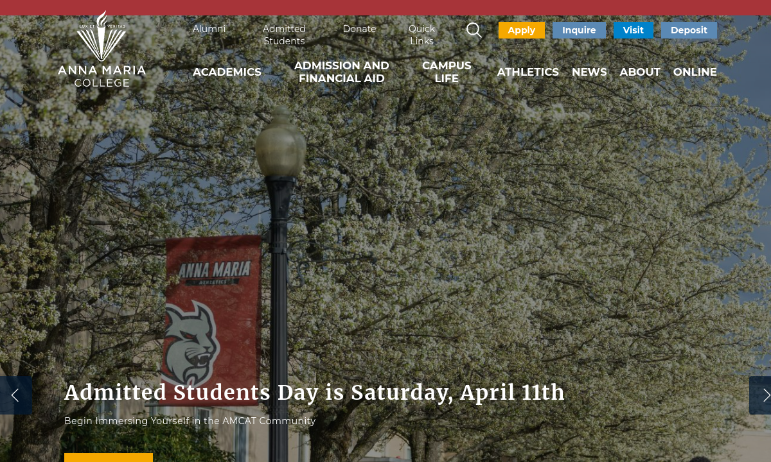
Task: Open the Academics menu
Action: click(227, 72)
